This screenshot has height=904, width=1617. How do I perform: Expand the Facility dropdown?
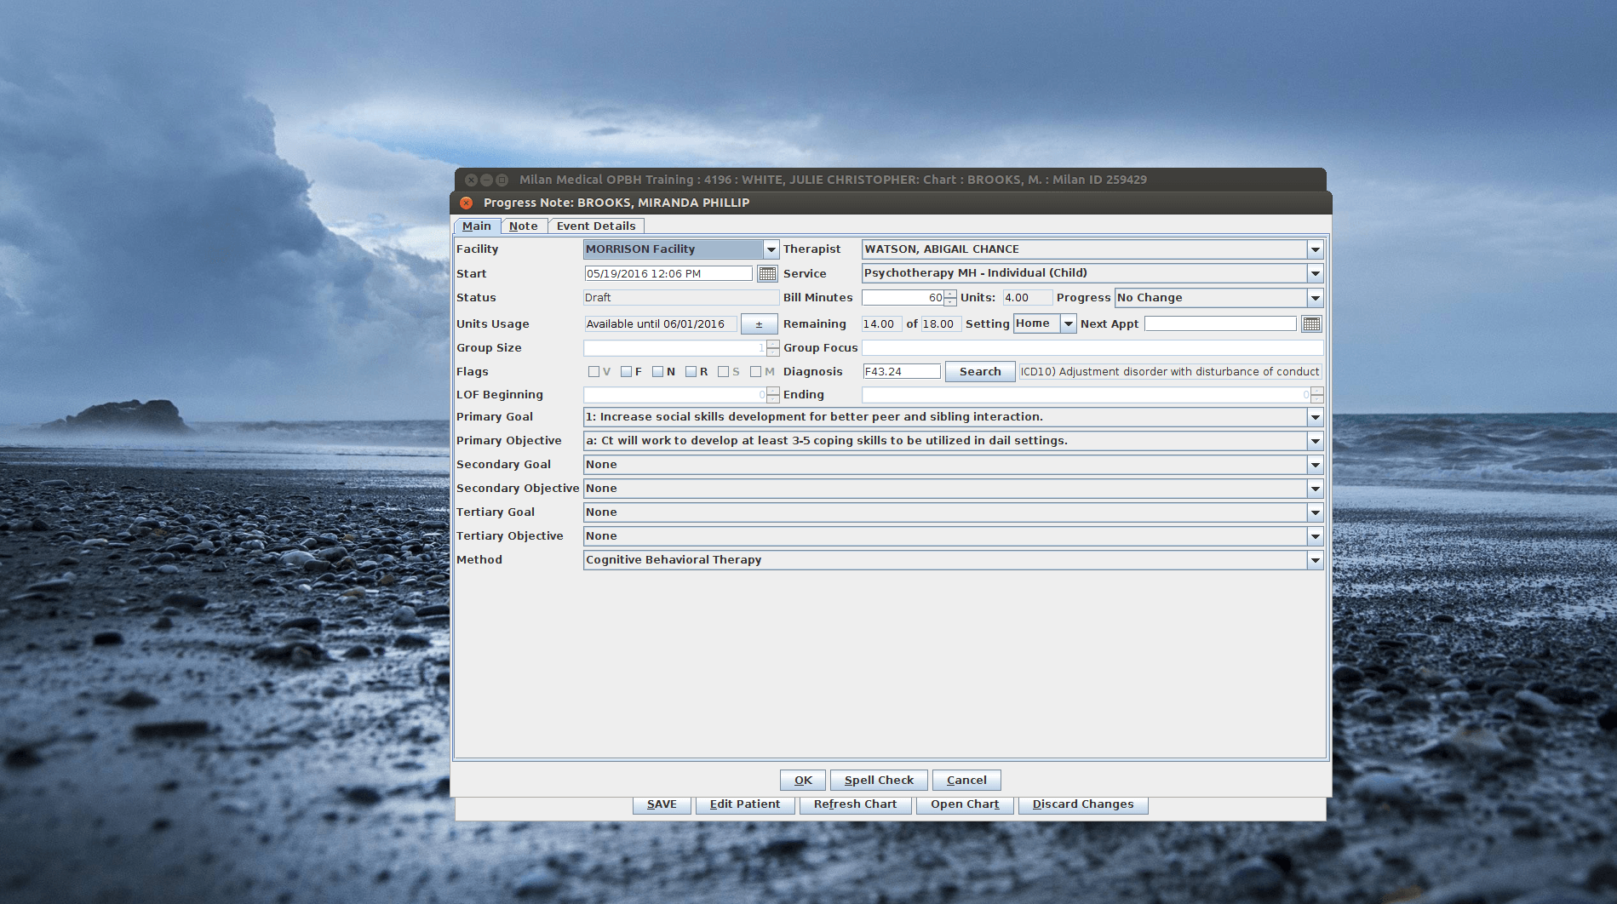tap(771, 249)
